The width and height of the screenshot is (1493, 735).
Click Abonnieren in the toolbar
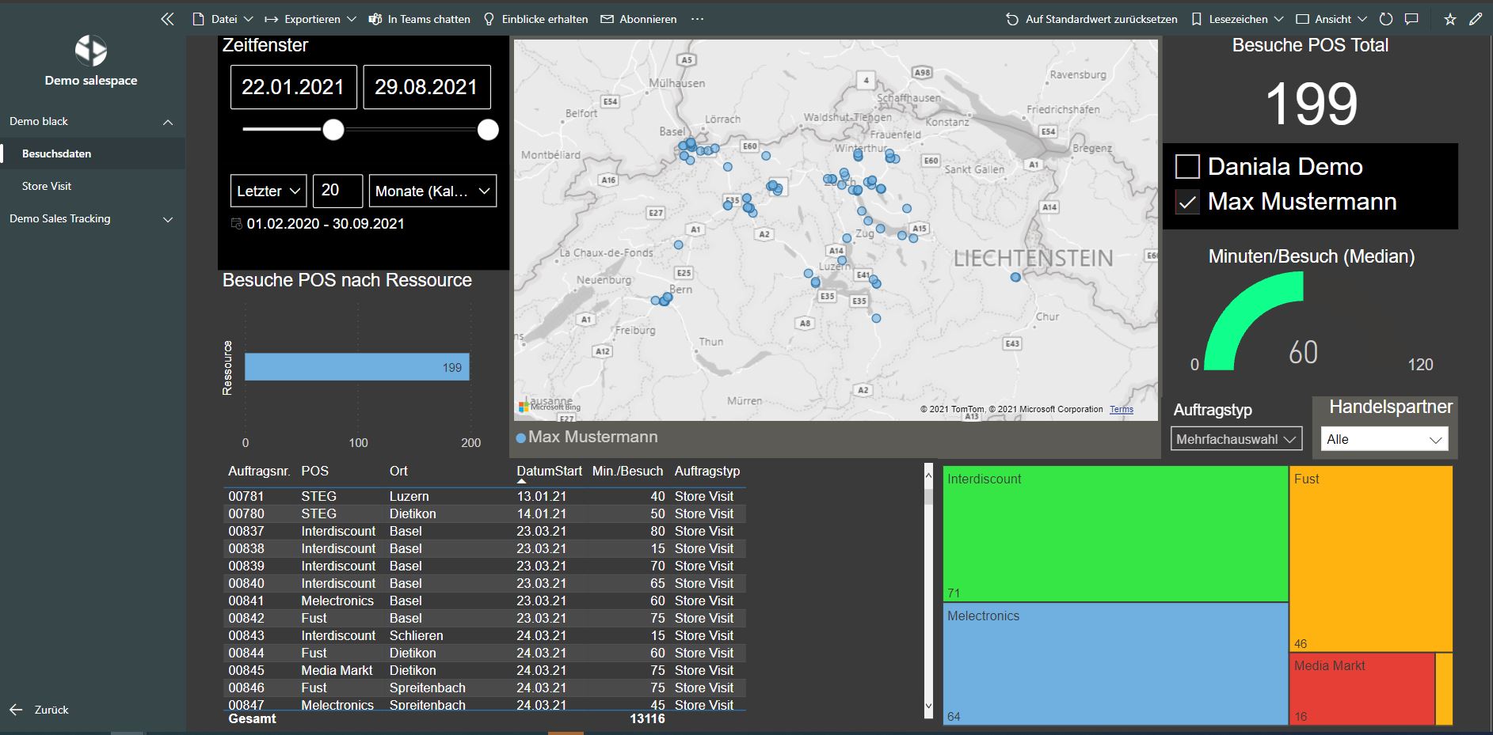coord(638,19)
